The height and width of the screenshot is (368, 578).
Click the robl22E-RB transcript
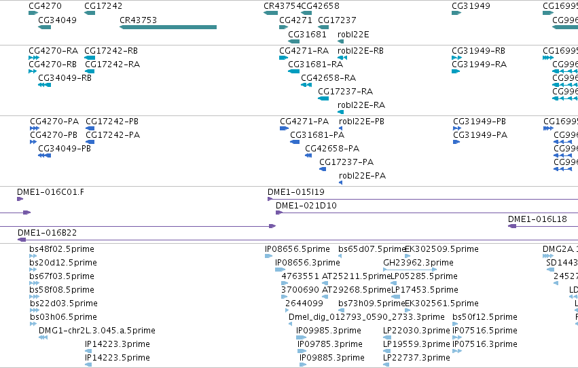pos(342,58)
